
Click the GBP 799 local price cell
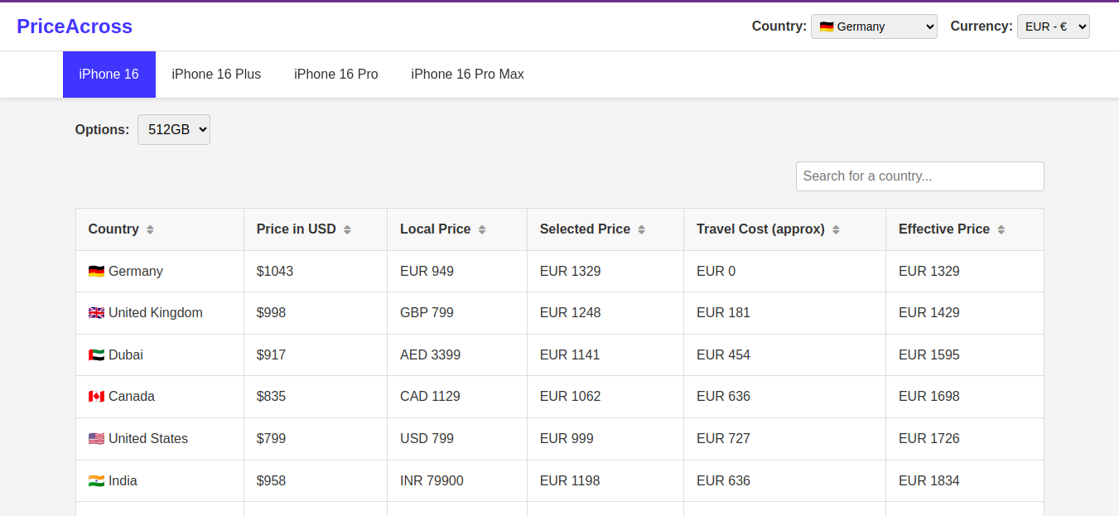(x=457, y=313)
